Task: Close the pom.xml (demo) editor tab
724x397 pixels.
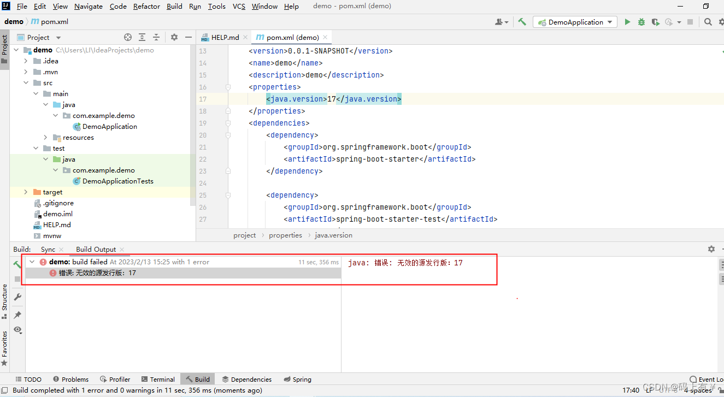Action: click(x=326, y=37)
